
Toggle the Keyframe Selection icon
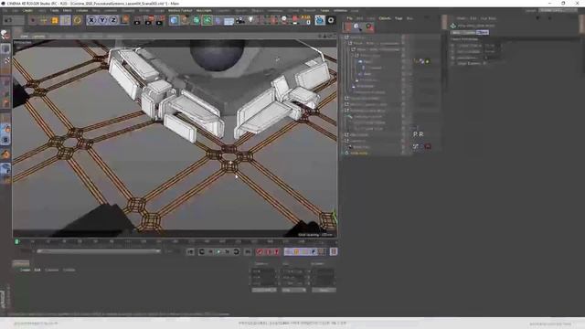(x=276, y=252)
